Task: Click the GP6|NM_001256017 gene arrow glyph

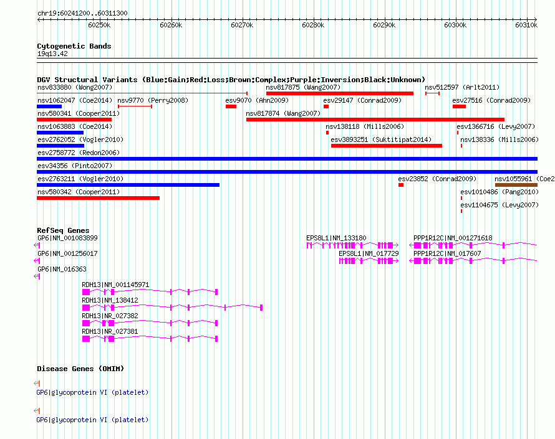Action: pos(37,261)
